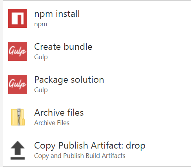Open the Package solution Gulp step
Image resolution: width=191 pixels, height=167 pixels.
click(x=97, y=84)
